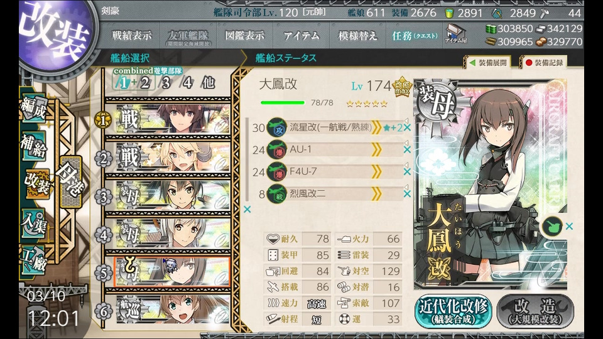
Task: Expand the 烈風改二 slot chevron arrows
Action: tap(376, 193)
